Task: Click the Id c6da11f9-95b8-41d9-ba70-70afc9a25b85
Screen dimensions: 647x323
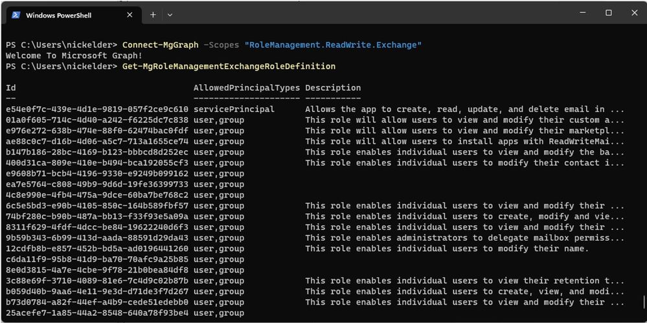Action: 97,260
